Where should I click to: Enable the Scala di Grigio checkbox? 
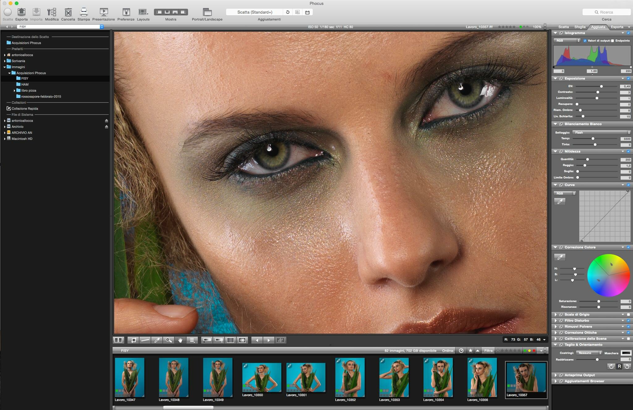pos(628,315)
